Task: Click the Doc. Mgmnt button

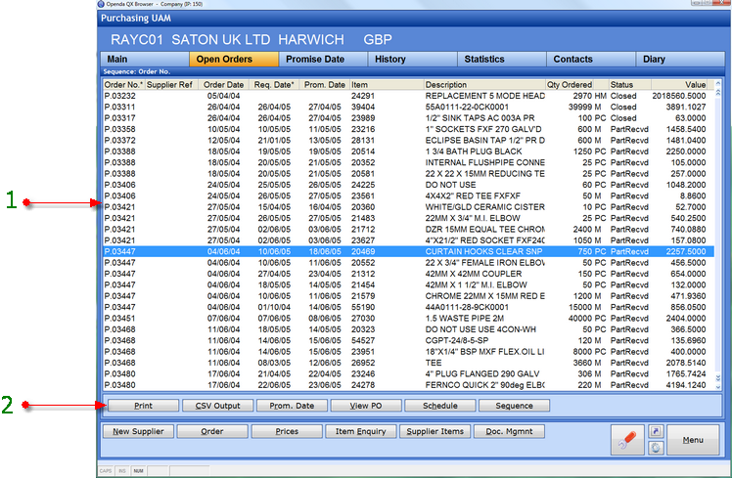Action: click(509, 431)
